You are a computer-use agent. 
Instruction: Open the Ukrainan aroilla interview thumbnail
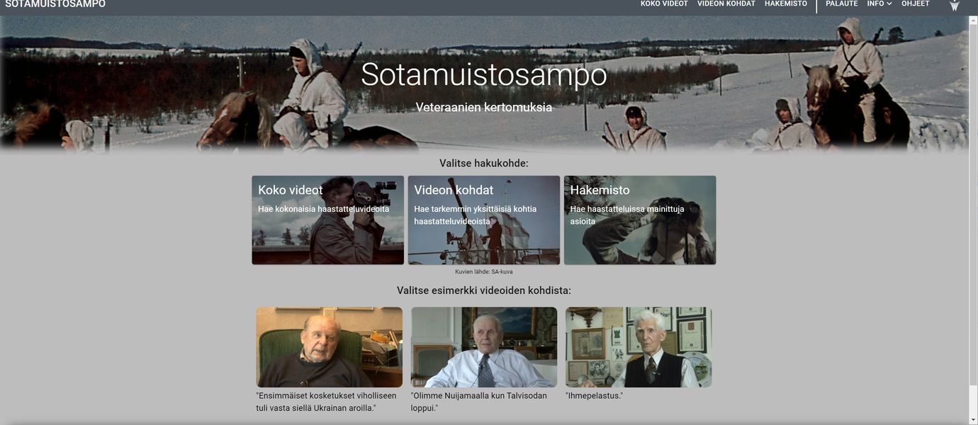point(330,347)
